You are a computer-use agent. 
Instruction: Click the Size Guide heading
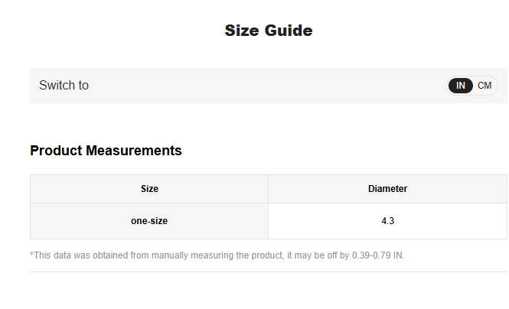pos(268,31)
